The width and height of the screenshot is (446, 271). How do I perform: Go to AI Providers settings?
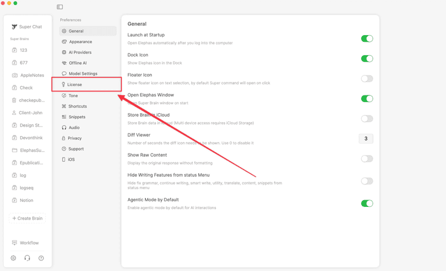[80, 52]
